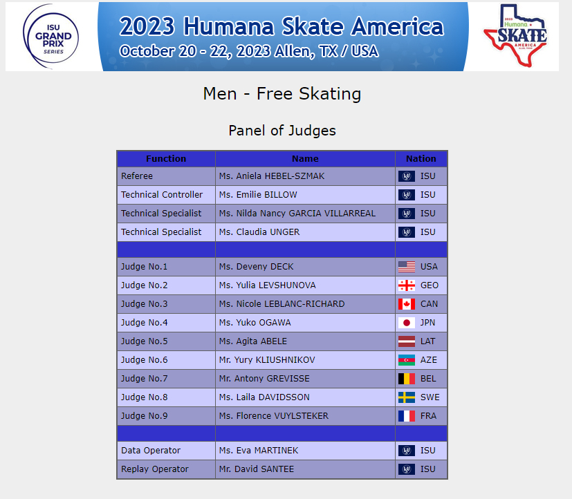Image resolution: width=572 pixels, height=499 pixels.
Task: Click the Technical Controller cell
Action: pos(166,195)
